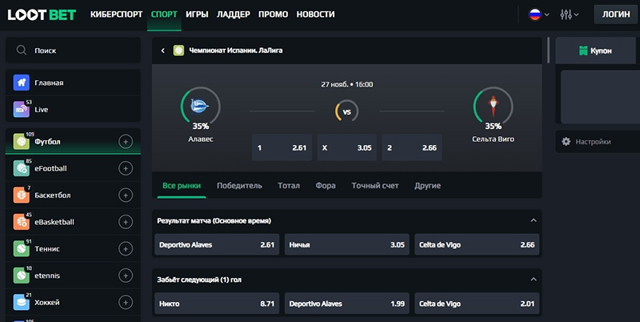640x322 pixels.
Task: Switch to Победитель tab
Action: point(239,186)
